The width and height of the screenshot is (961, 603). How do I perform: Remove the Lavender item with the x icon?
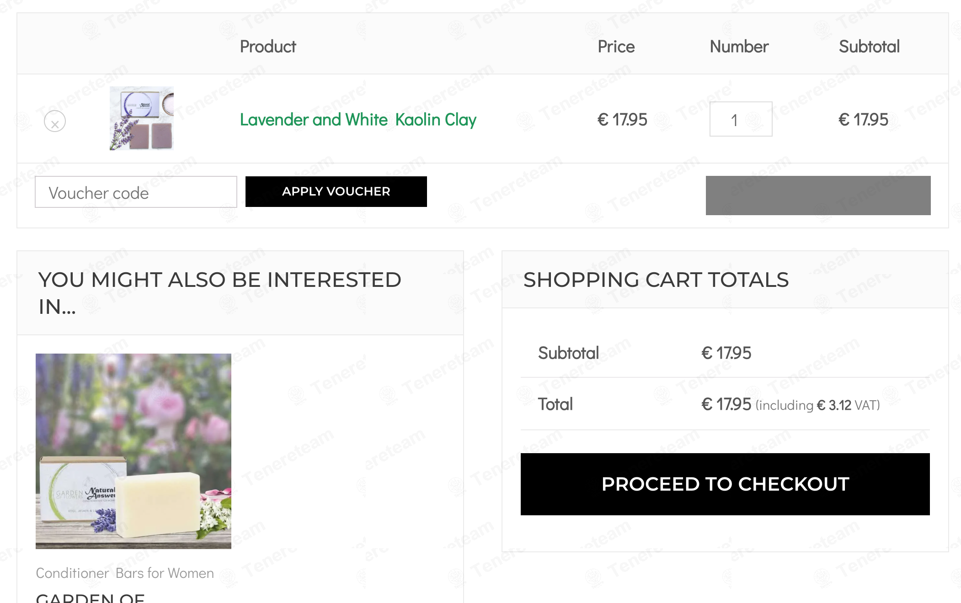tap(55, 122)
